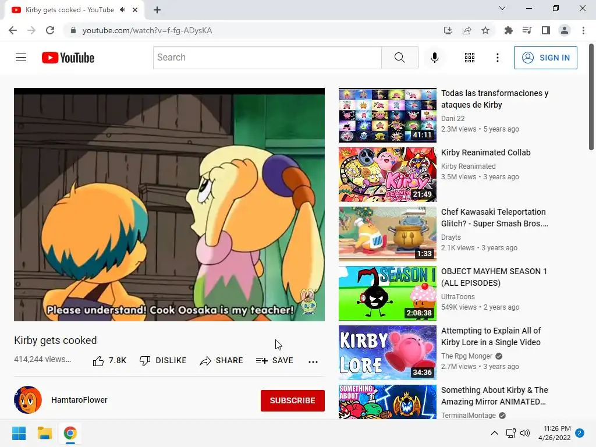Open Windows Start menu

19,433
